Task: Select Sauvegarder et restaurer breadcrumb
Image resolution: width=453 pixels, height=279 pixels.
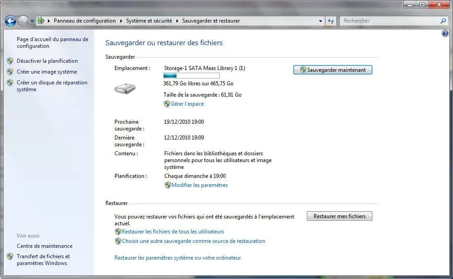Action: (x=211, y=21)
